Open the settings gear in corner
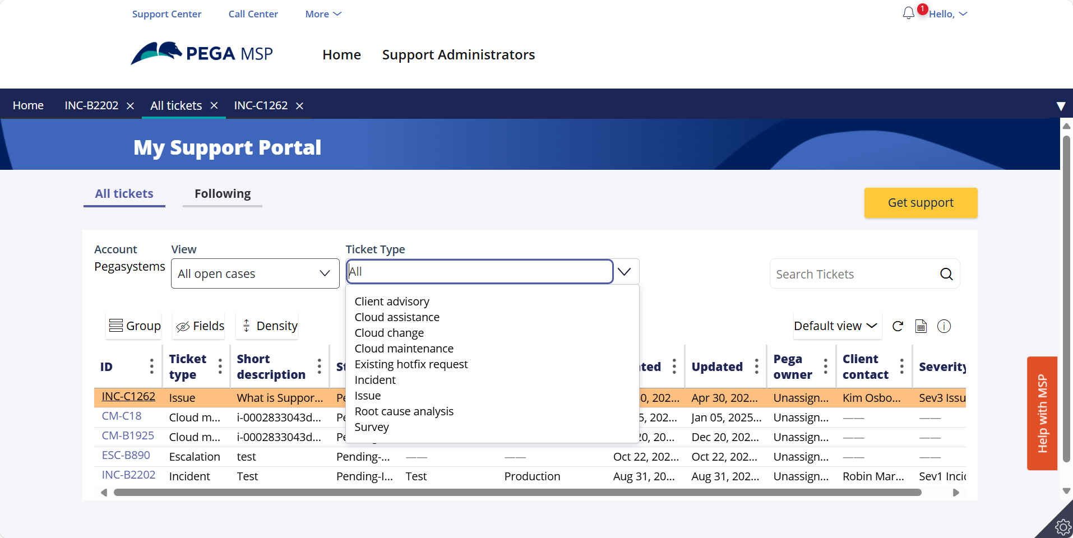 coord(1062,527)
